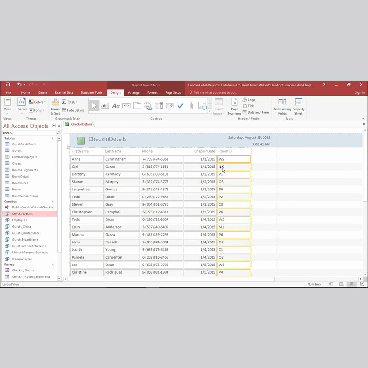Pick the Label control (Aa)
Viewport: 368px width, 368px height.
[116, 106]
